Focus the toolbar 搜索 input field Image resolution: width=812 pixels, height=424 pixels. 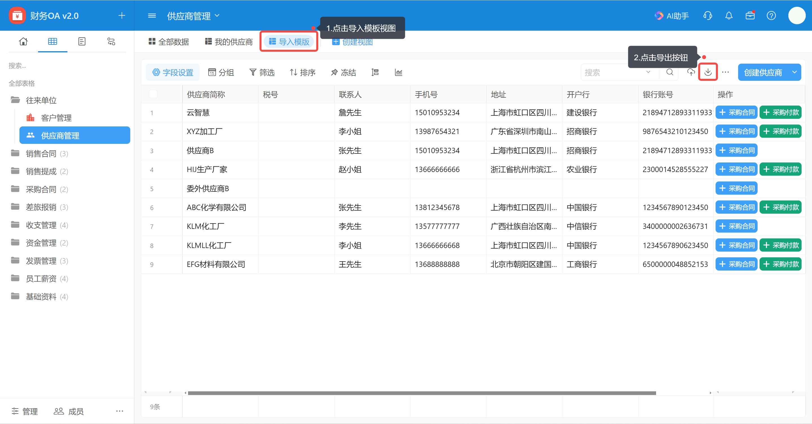(x=613, y=72)
